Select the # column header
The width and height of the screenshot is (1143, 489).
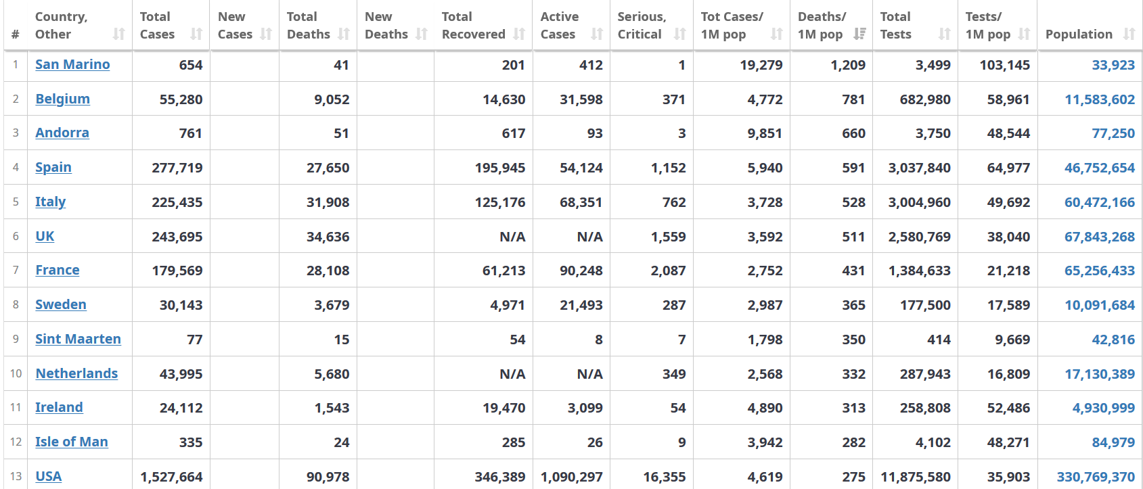(x=16, y=34)
